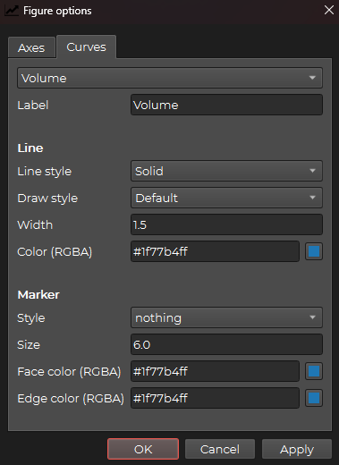
Task: Click the Cancel button
Action: pyautogui.click(x=220, y=449)
